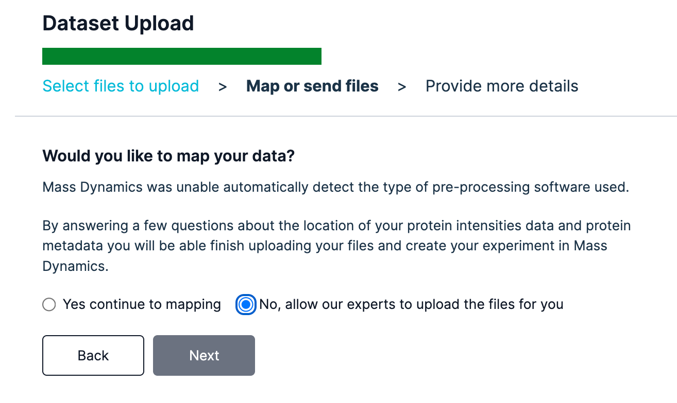Image resolution: width=677 pixels, height=403 pixels.
Task: Click the "No, allow our experts" label text
Action: 411,305
